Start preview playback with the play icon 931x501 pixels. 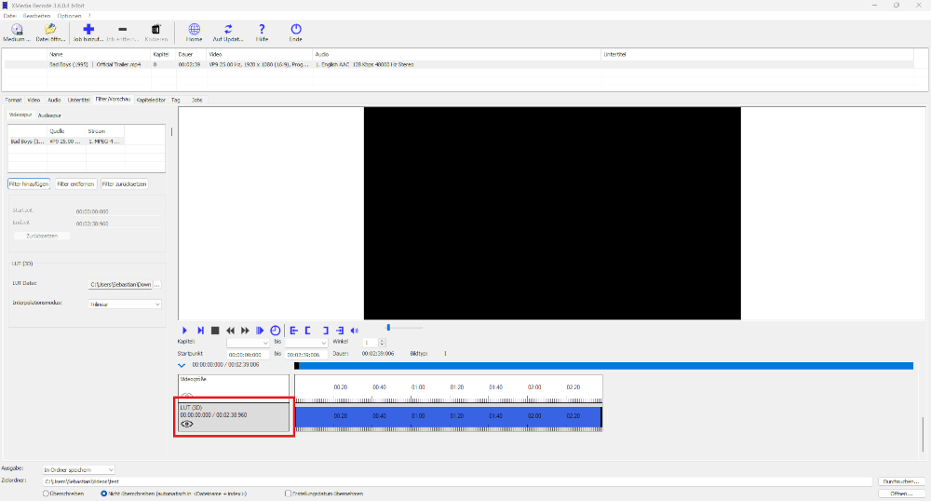184,331
